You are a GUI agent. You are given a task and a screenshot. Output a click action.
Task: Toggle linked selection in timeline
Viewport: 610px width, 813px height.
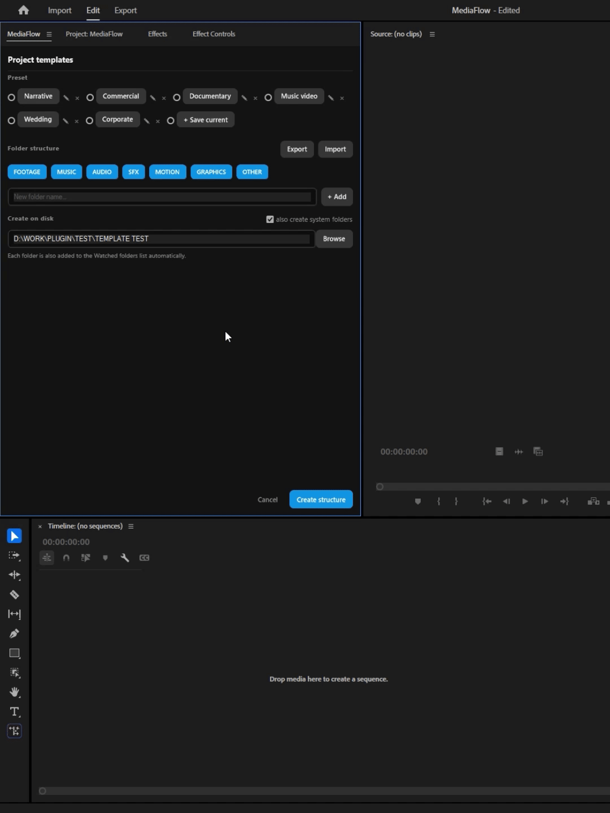pyautogui.click(x=86, y=558)
